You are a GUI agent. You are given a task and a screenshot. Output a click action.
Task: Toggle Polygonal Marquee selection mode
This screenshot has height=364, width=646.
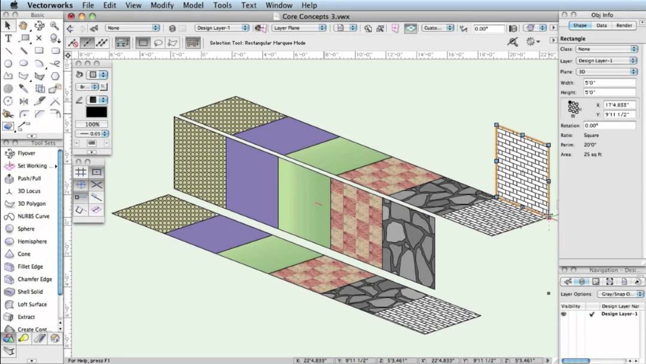173,43
